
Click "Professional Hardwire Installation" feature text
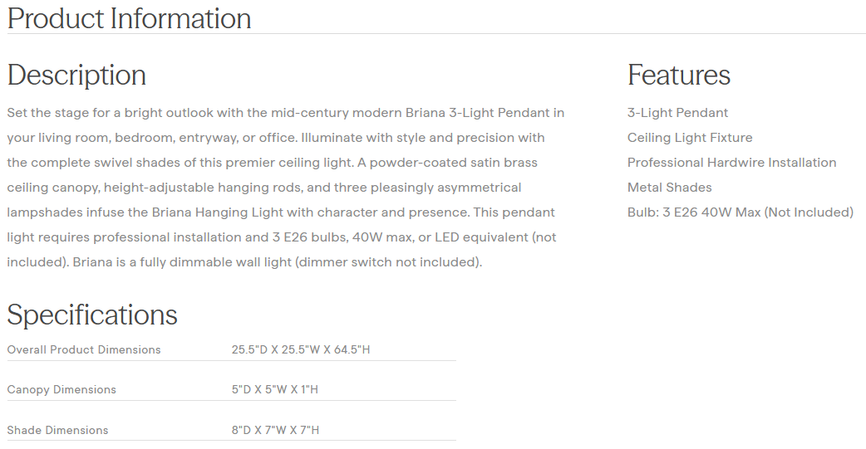coord(731,163)
